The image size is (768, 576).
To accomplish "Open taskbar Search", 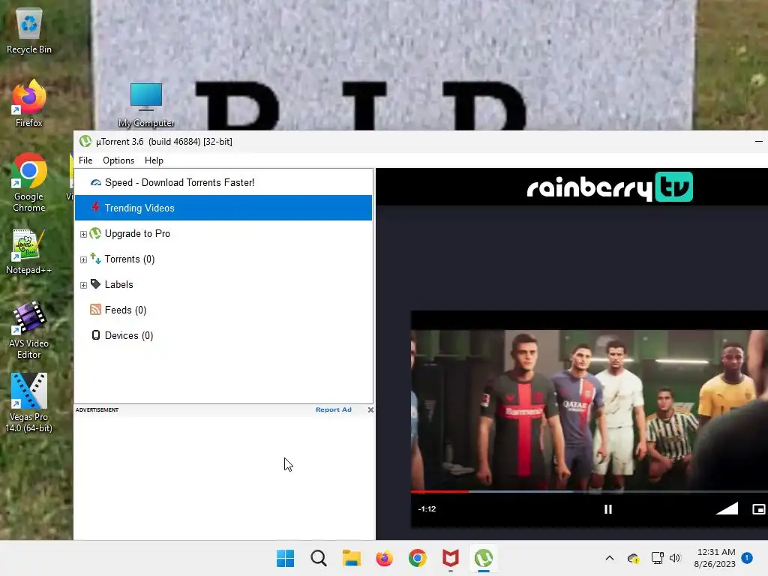I will pos(318,558).
